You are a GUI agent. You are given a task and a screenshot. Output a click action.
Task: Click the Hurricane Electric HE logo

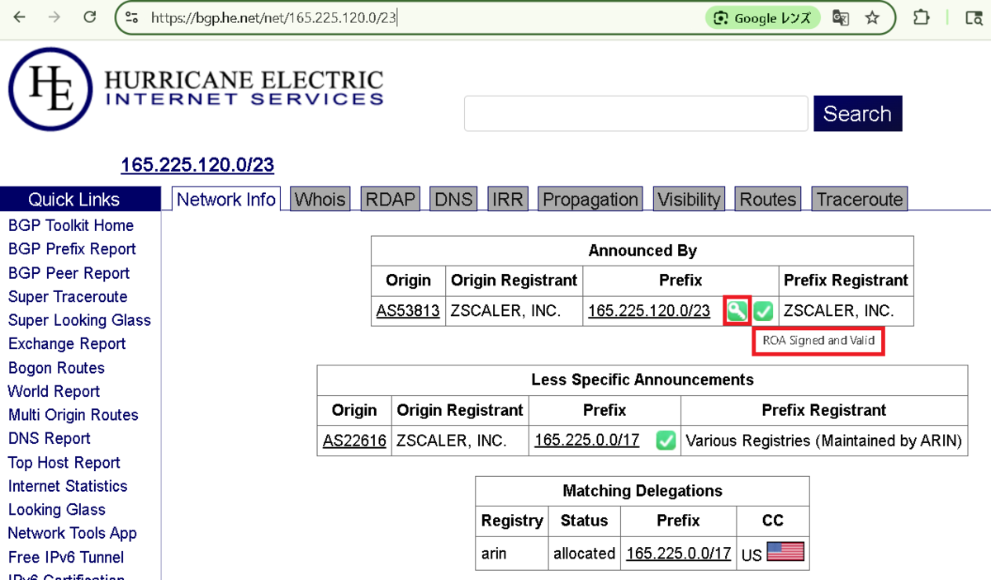[x=50, y=89]
